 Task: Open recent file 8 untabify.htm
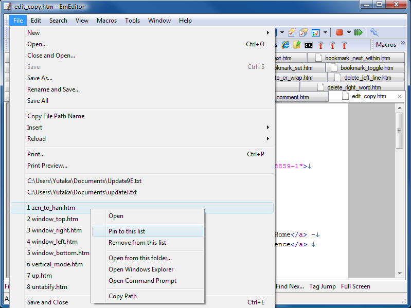coord(47,287)
